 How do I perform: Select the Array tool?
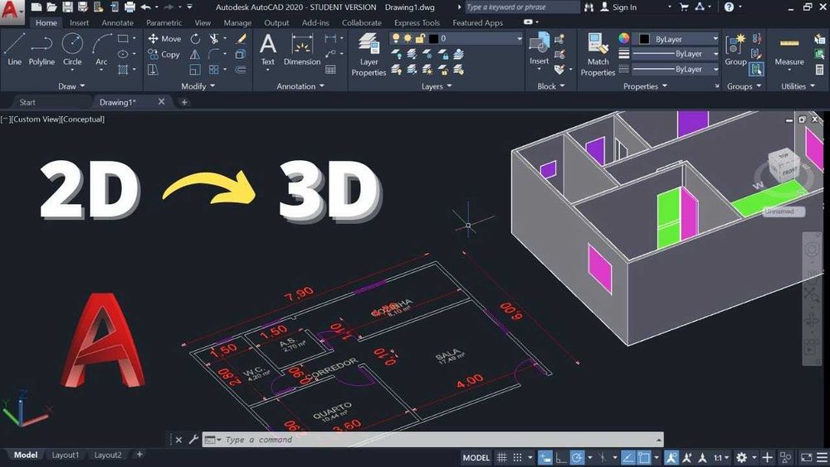[214, 70]
